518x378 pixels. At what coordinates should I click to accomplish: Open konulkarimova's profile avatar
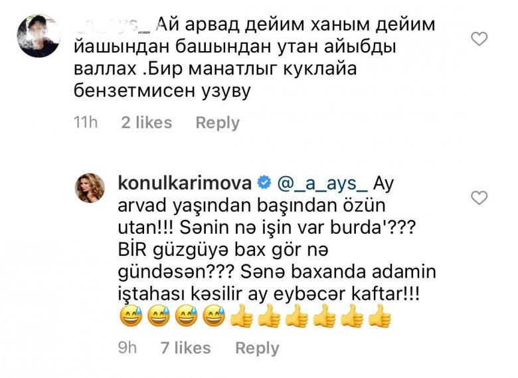tap(90, 187)
